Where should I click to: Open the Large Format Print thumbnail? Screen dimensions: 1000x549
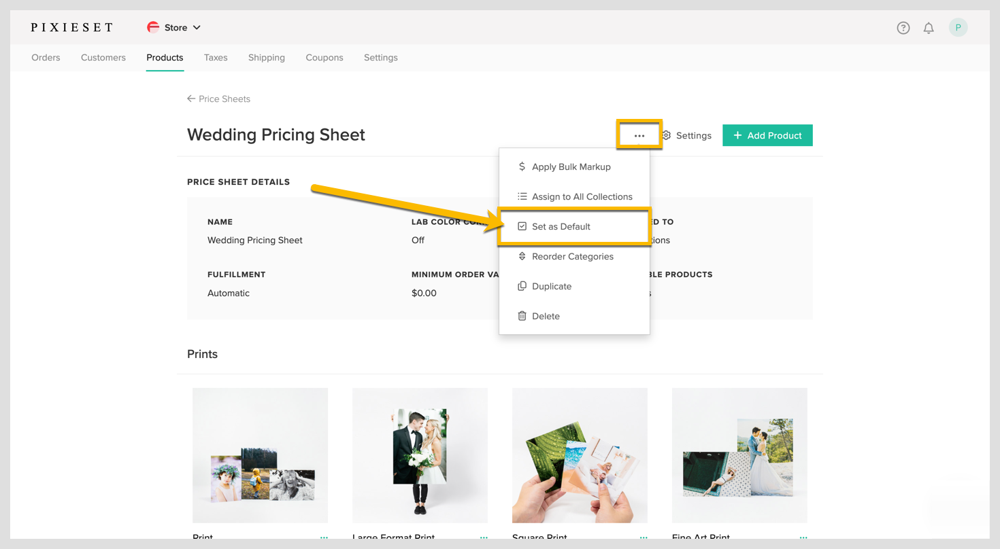420,455
